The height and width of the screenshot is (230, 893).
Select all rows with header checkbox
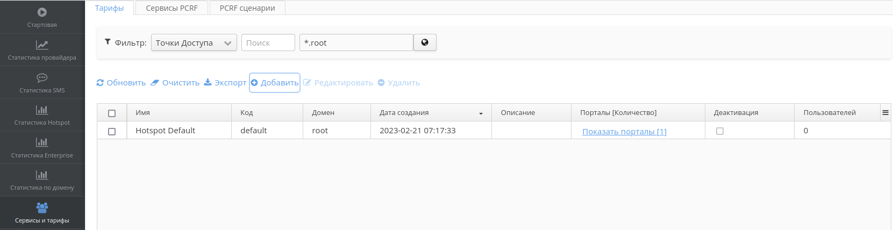point(112,113)
